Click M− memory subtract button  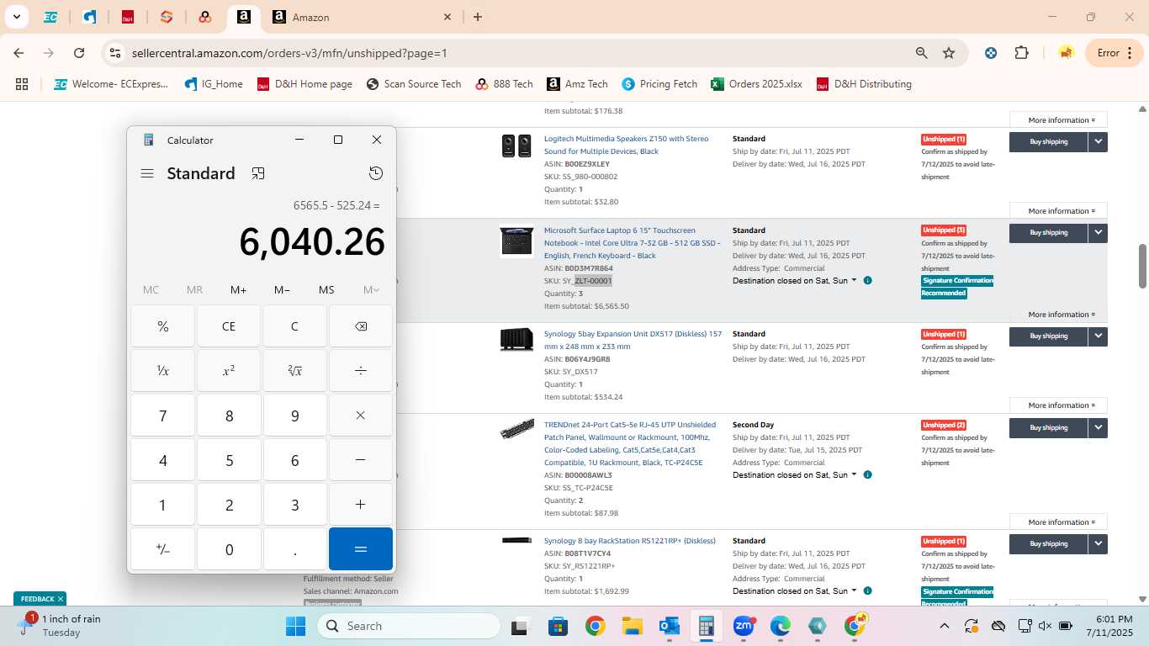(282, 289)
